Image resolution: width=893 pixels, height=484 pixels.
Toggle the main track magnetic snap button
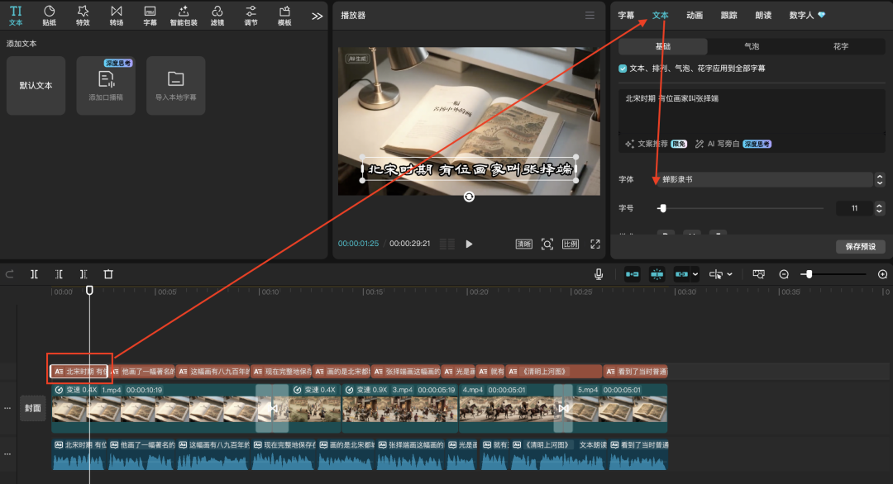coord(633,274)
